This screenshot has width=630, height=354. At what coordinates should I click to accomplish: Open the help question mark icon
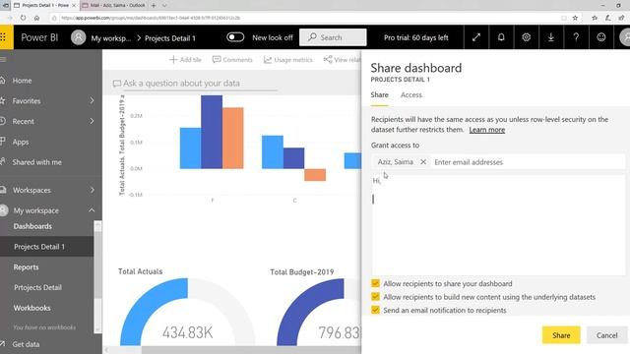576,37
